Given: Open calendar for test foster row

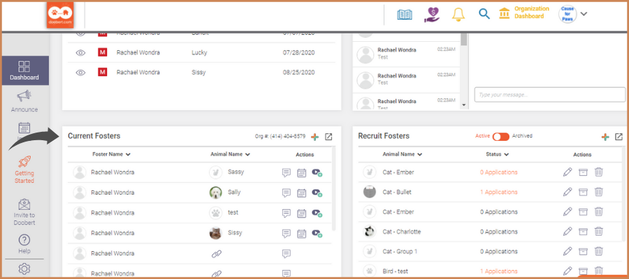Looking at the screenshot, I should (x=302, y=213).
